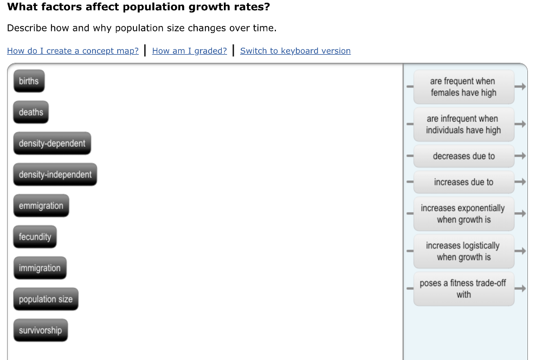Select the births term tile
555x360 pixels.
[28, 81]
